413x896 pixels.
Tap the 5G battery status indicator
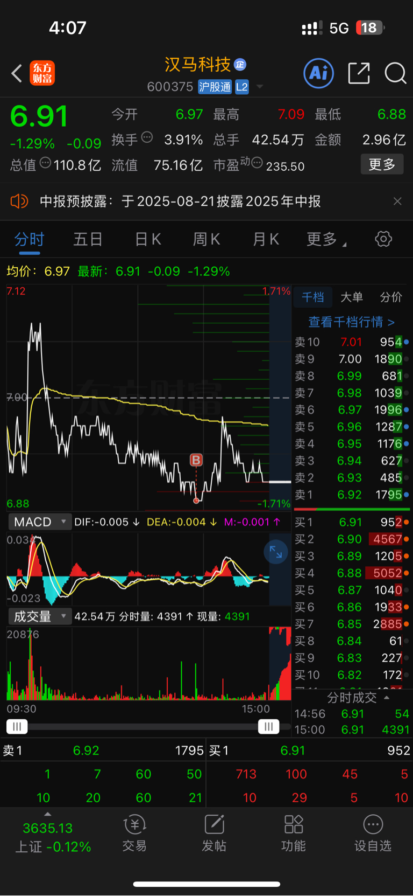tap(342, 28)
